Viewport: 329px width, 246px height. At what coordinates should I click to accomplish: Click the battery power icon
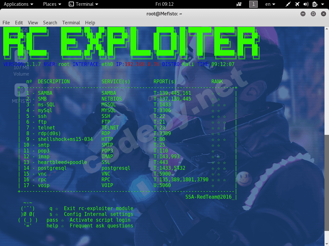[x=315, y=4]
